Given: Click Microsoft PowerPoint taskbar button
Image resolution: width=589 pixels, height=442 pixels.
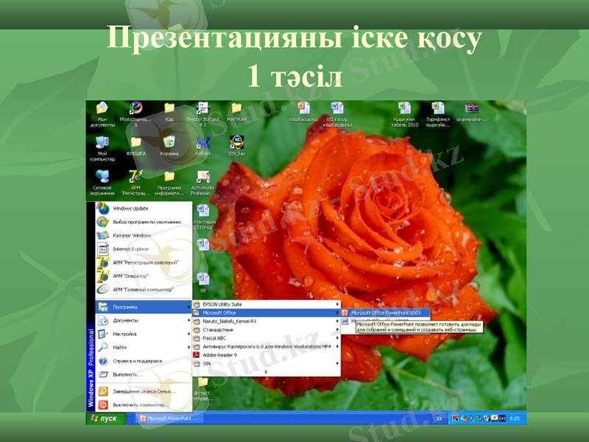Looking at the screenshot, I should coord(169,418).
